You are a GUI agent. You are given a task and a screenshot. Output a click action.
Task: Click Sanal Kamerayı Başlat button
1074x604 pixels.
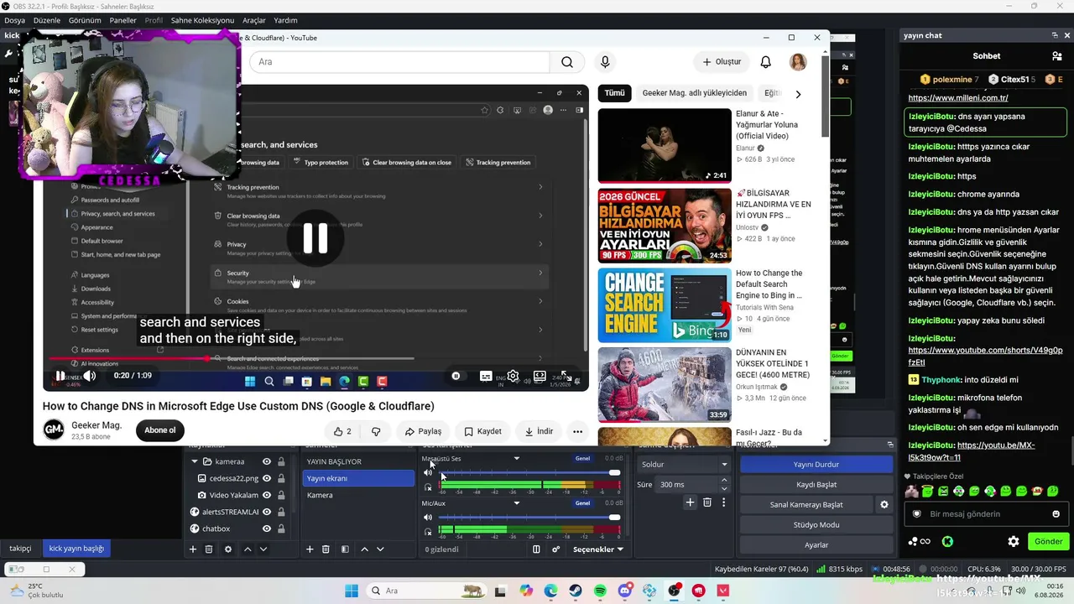(x=806, y=505)
